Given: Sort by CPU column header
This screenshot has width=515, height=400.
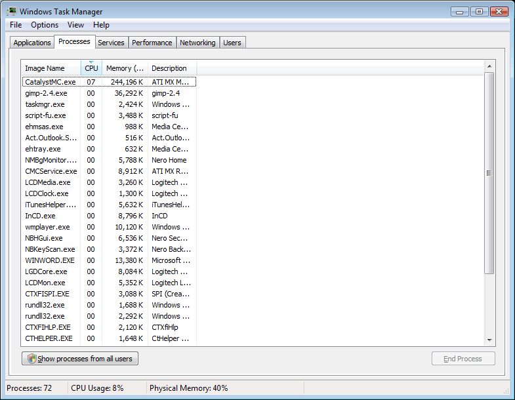Looking at the screenshot, I should (91, 68).
